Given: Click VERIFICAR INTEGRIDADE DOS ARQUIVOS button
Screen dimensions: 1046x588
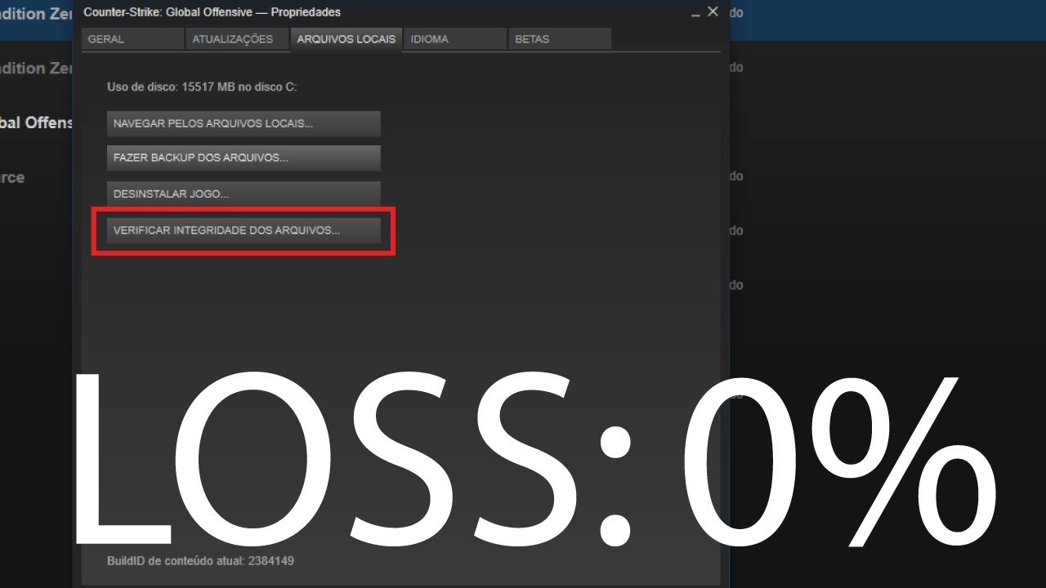Looking at the screenshot, I should (244, 231).
